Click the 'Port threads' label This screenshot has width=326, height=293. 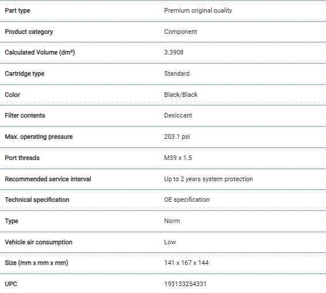(22, 158)
